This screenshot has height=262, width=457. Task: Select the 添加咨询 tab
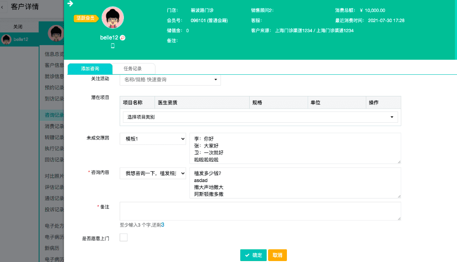pos(90,69)
